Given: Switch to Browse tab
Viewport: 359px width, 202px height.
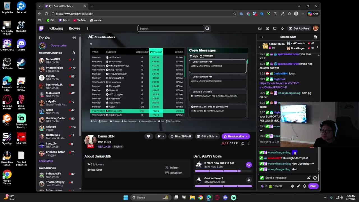Looking at the screenshot, I should pos(75,28).
